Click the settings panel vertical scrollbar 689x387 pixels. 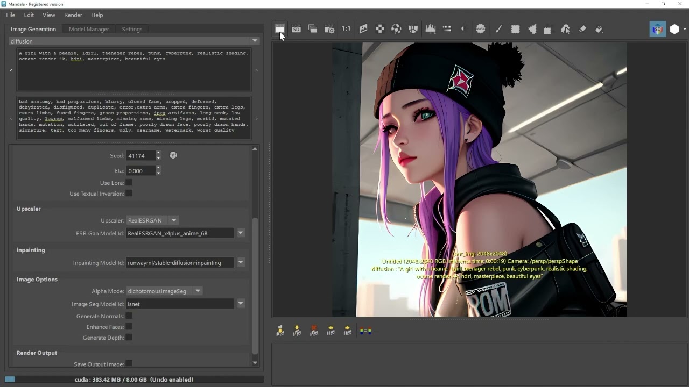(x=255, y=285)
